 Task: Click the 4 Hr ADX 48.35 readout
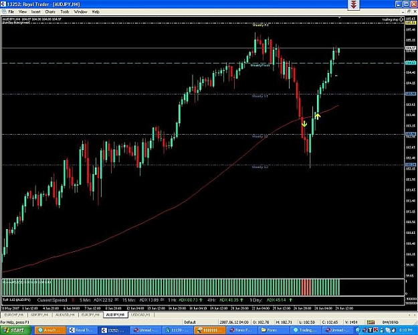click(225, 300)
